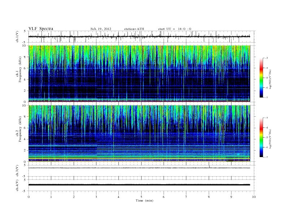The height and width of the screenshot is (221, 286).
Task: Click time axis tick label '1'
Action: click(x=51, y=197)
